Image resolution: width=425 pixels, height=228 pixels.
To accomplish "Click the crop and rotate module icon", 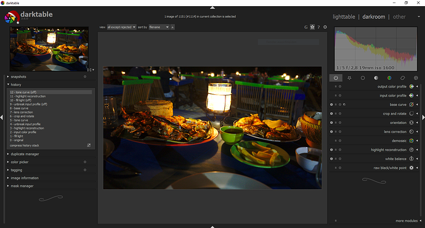I will click(x=411, y=113).
